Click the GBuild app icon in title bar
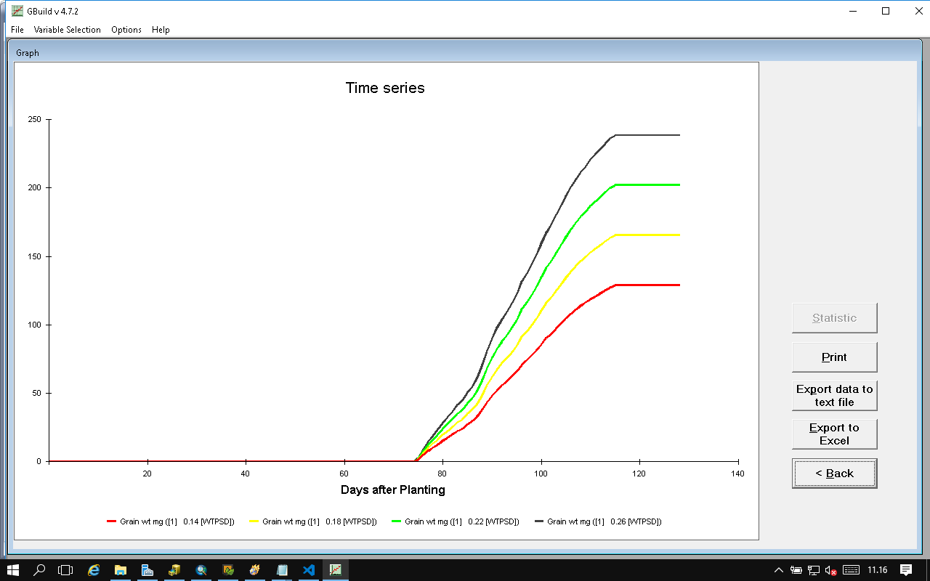The height and width of the screenshot is (581, 930). [7, 11]
